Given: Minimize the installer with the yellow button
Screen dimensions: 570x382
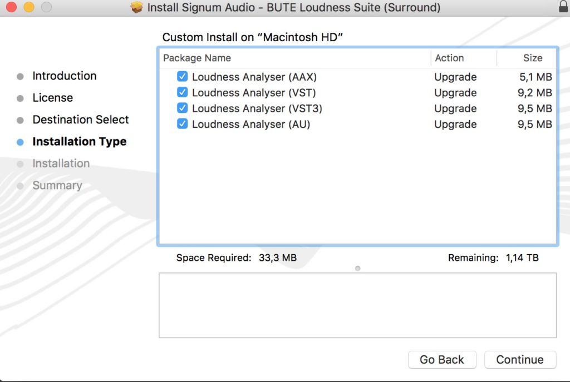Looking at the screenshot, I should click(29, 7).
